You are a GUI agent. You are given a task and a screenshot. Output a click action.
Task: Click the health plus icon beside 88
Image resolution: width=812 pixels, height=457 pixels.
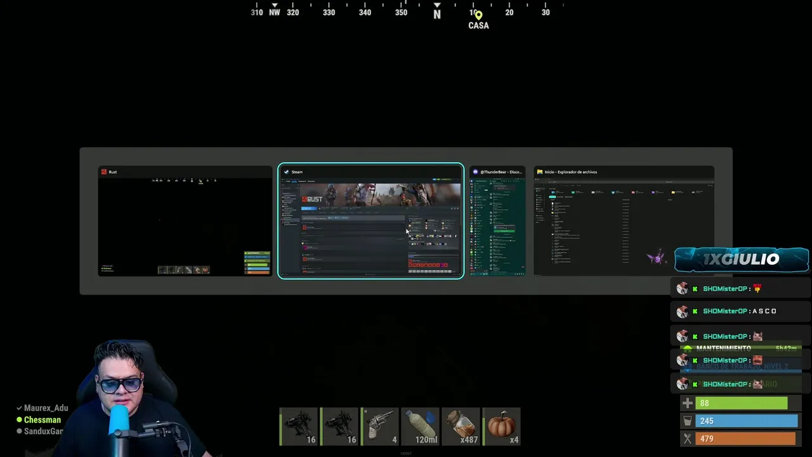pos(688,403)
